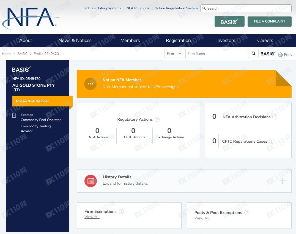296x234 pixels.
Task: Click help icon next to CFTC Reparations Cases
Action: pos(271,141)
